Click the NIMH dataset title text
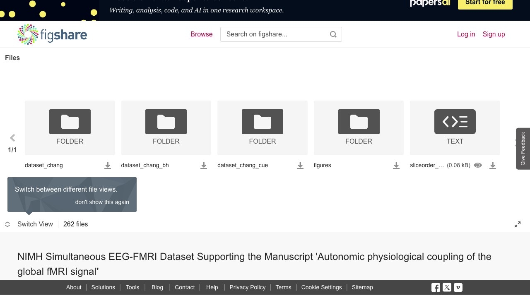Image resolution: width=530 pixels, height=298 pixels. click(x=254, y=264)
